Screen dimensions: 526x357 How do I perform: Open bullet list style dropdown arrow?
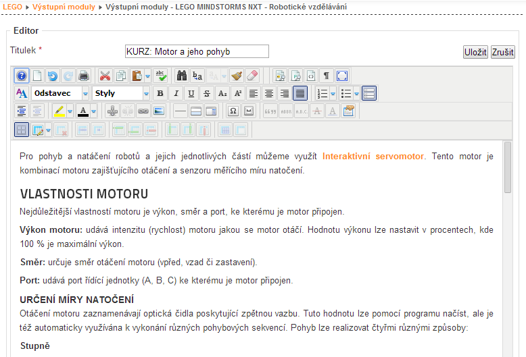[356, 94]
